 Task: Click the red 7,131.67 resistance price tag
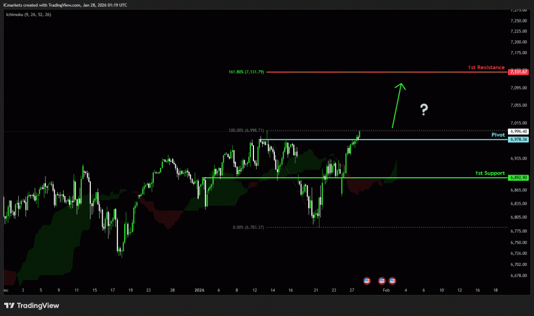519,71
